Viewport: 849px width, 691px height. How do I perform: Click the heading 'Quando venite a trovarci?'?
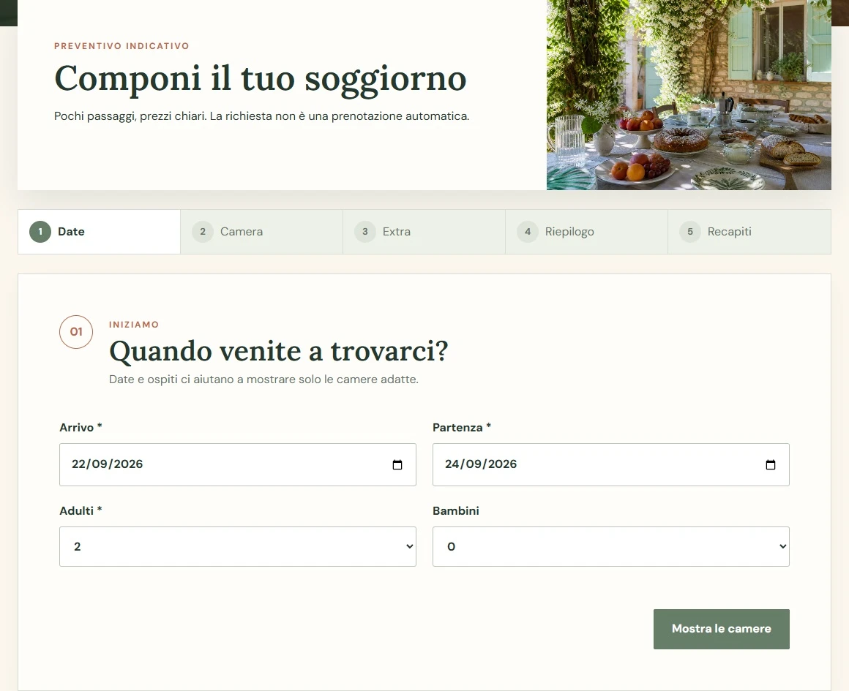tap(279, 351)
